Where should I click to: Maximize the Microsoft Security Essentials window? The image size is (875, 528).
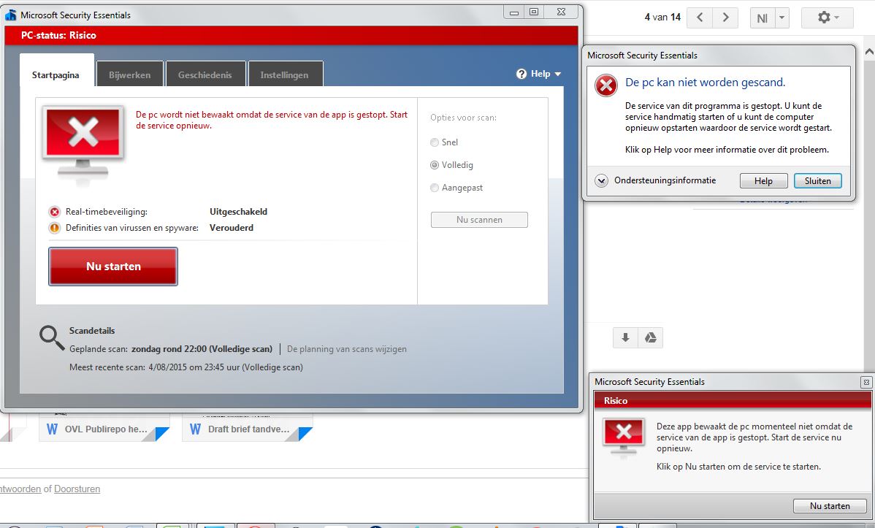(x=534, y=12)
